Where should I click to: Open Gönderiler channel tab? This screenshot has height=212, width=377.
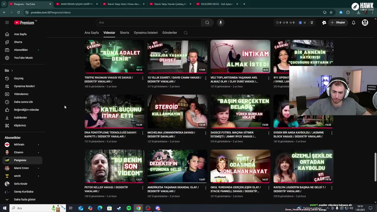[170, 33]
